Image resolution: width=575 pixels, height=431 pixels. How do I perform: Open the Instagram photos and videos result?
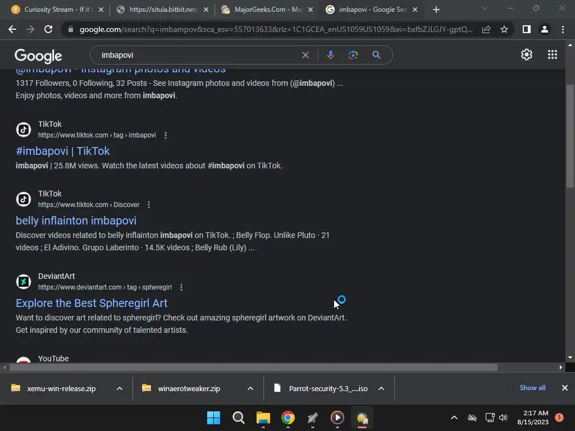click(x=121, y=70)
